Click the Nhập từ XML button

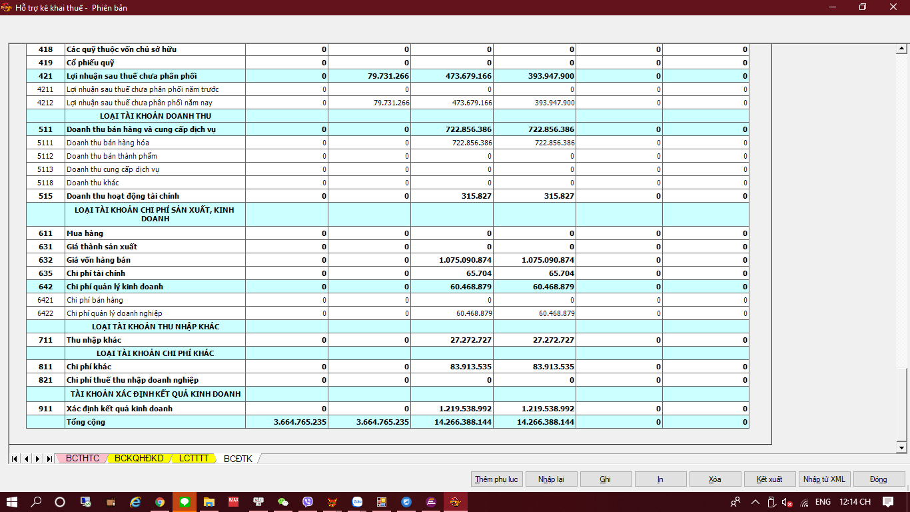pos(824,479)
